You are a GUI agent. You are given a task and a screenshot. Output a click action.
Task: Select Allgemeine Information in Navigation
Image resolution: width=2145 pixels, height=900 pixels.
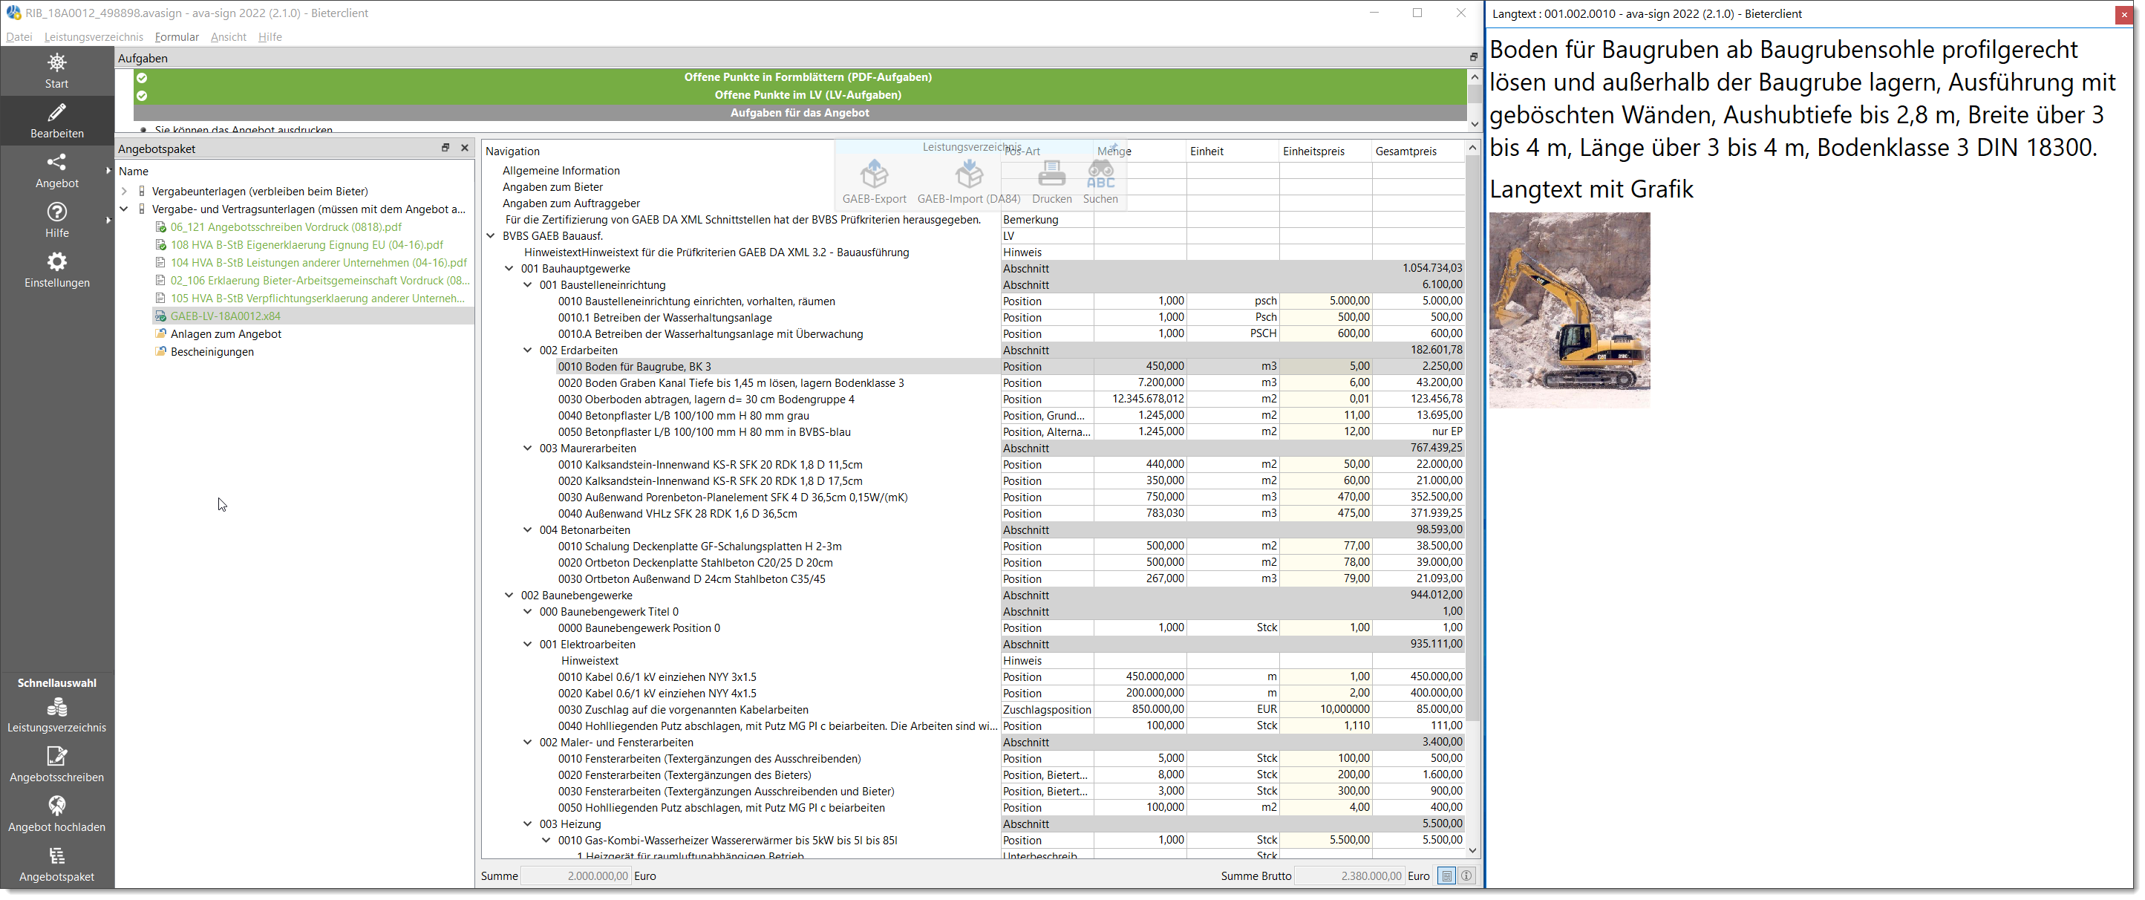561,171
